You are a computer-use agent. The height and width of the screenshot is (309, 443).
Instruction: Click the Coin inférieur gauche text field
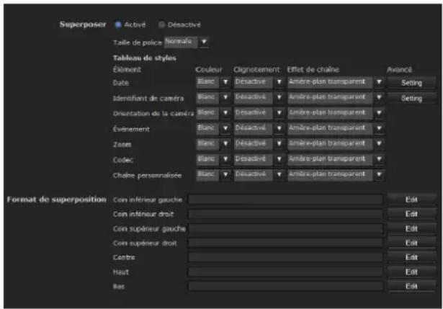click(x=286, y=200)
